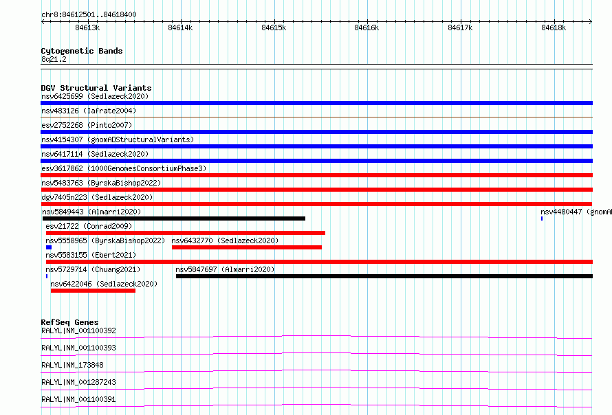Open nsv5849443 (Almarri2020) label
Viewport: 612px width, 415px height.
point(91,212)
